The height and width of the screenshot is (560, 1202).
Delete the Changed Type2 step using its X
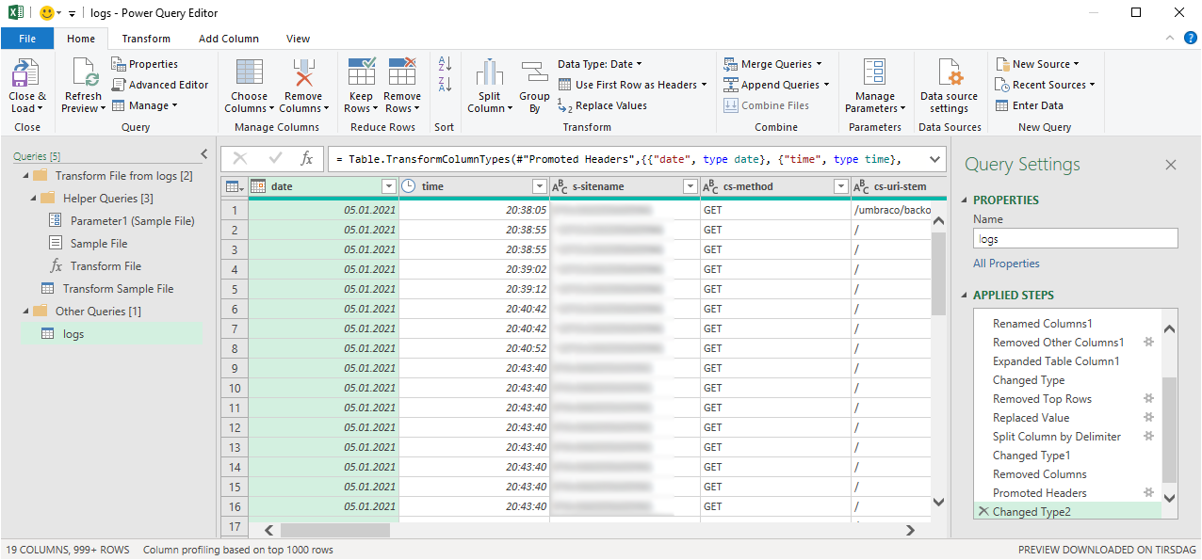(x=983, y=512)
